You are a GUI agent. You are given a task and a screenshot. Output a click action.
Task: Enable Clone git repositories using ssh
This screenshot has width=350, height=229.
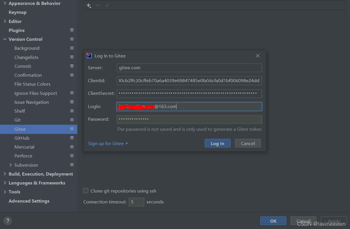86,190
